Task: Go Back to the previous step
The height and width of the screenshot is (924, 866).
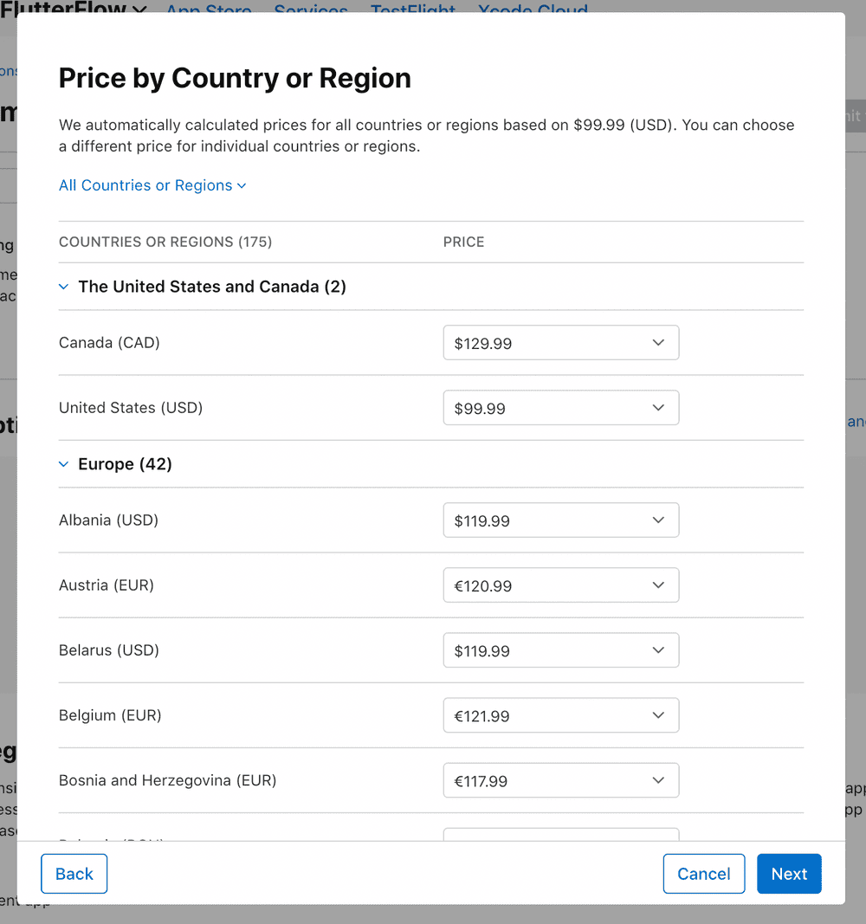Action: [74, 874]
